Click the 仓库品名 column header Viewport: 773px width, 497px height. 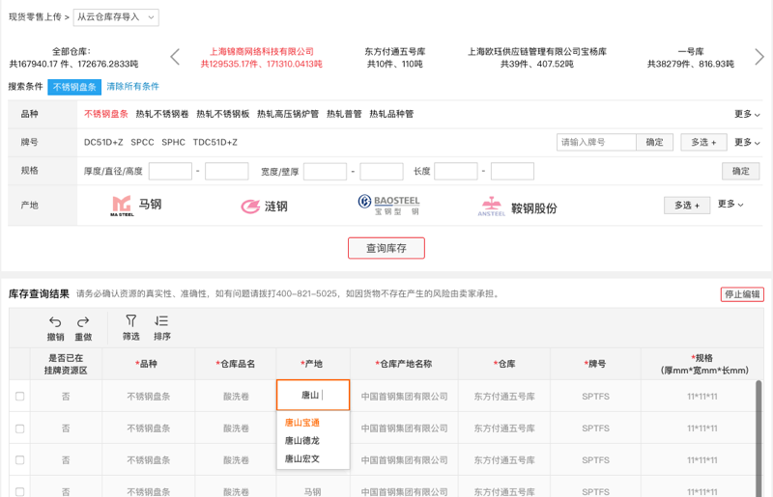[x=236, y=364]
